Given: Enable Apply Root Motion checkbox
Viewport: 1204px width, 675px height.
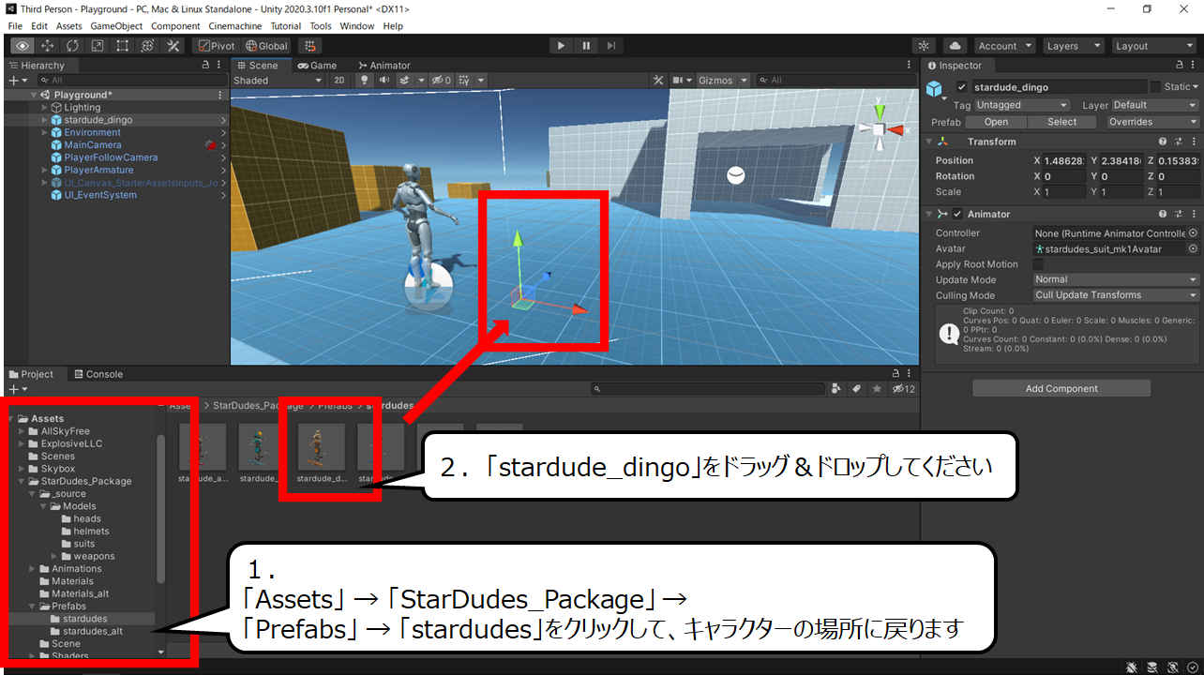Looking at the screenshot, I should click(1038, 264).
